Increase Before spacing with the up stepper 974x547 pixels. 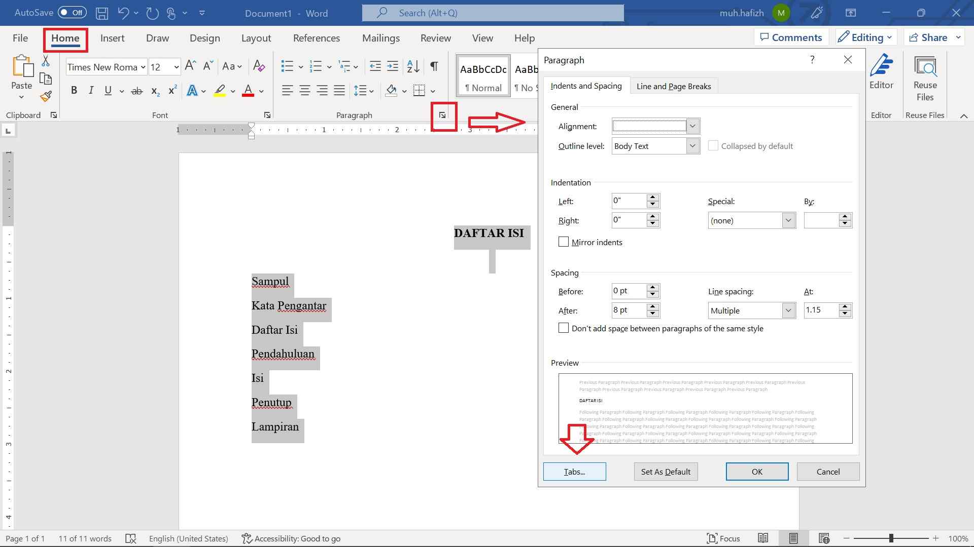tap(652, 288)
